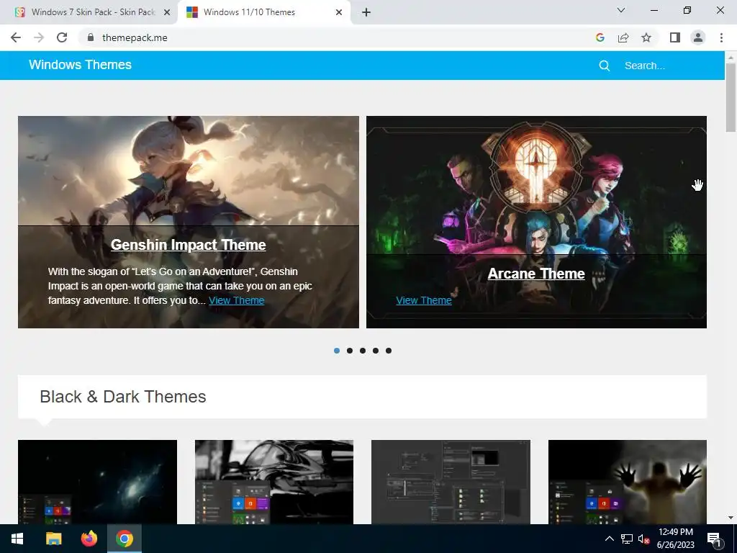The image size is (737, 553).
Task: Select the fifth carousel dot
Action: tap(388, 351)
